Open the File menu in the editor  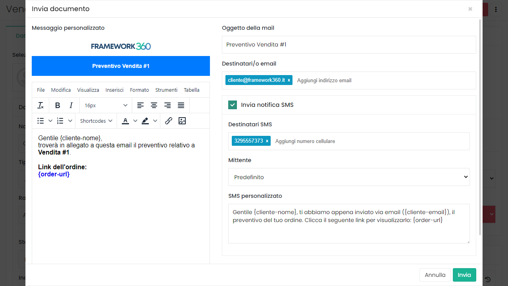[41, 90]
